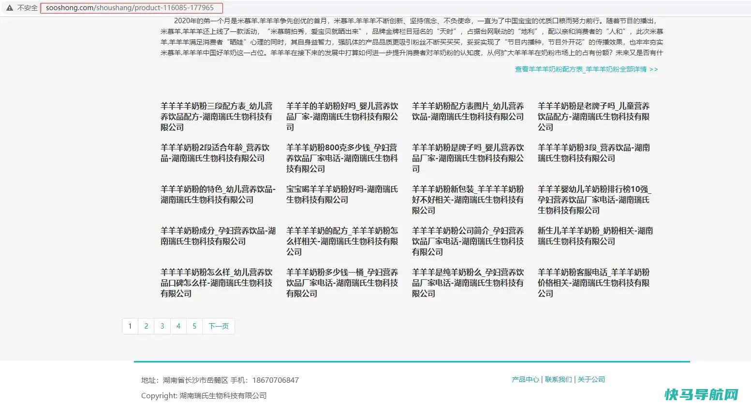Click 不安全 label beside the address bar

click(x=27, y=8)
